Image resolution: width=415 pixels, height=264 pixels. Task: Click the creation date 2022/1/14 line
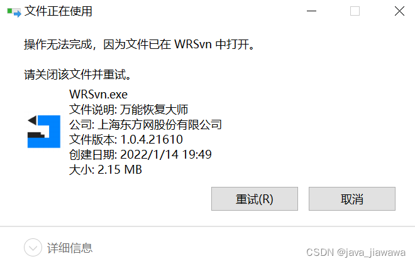[x=140, y=154]
